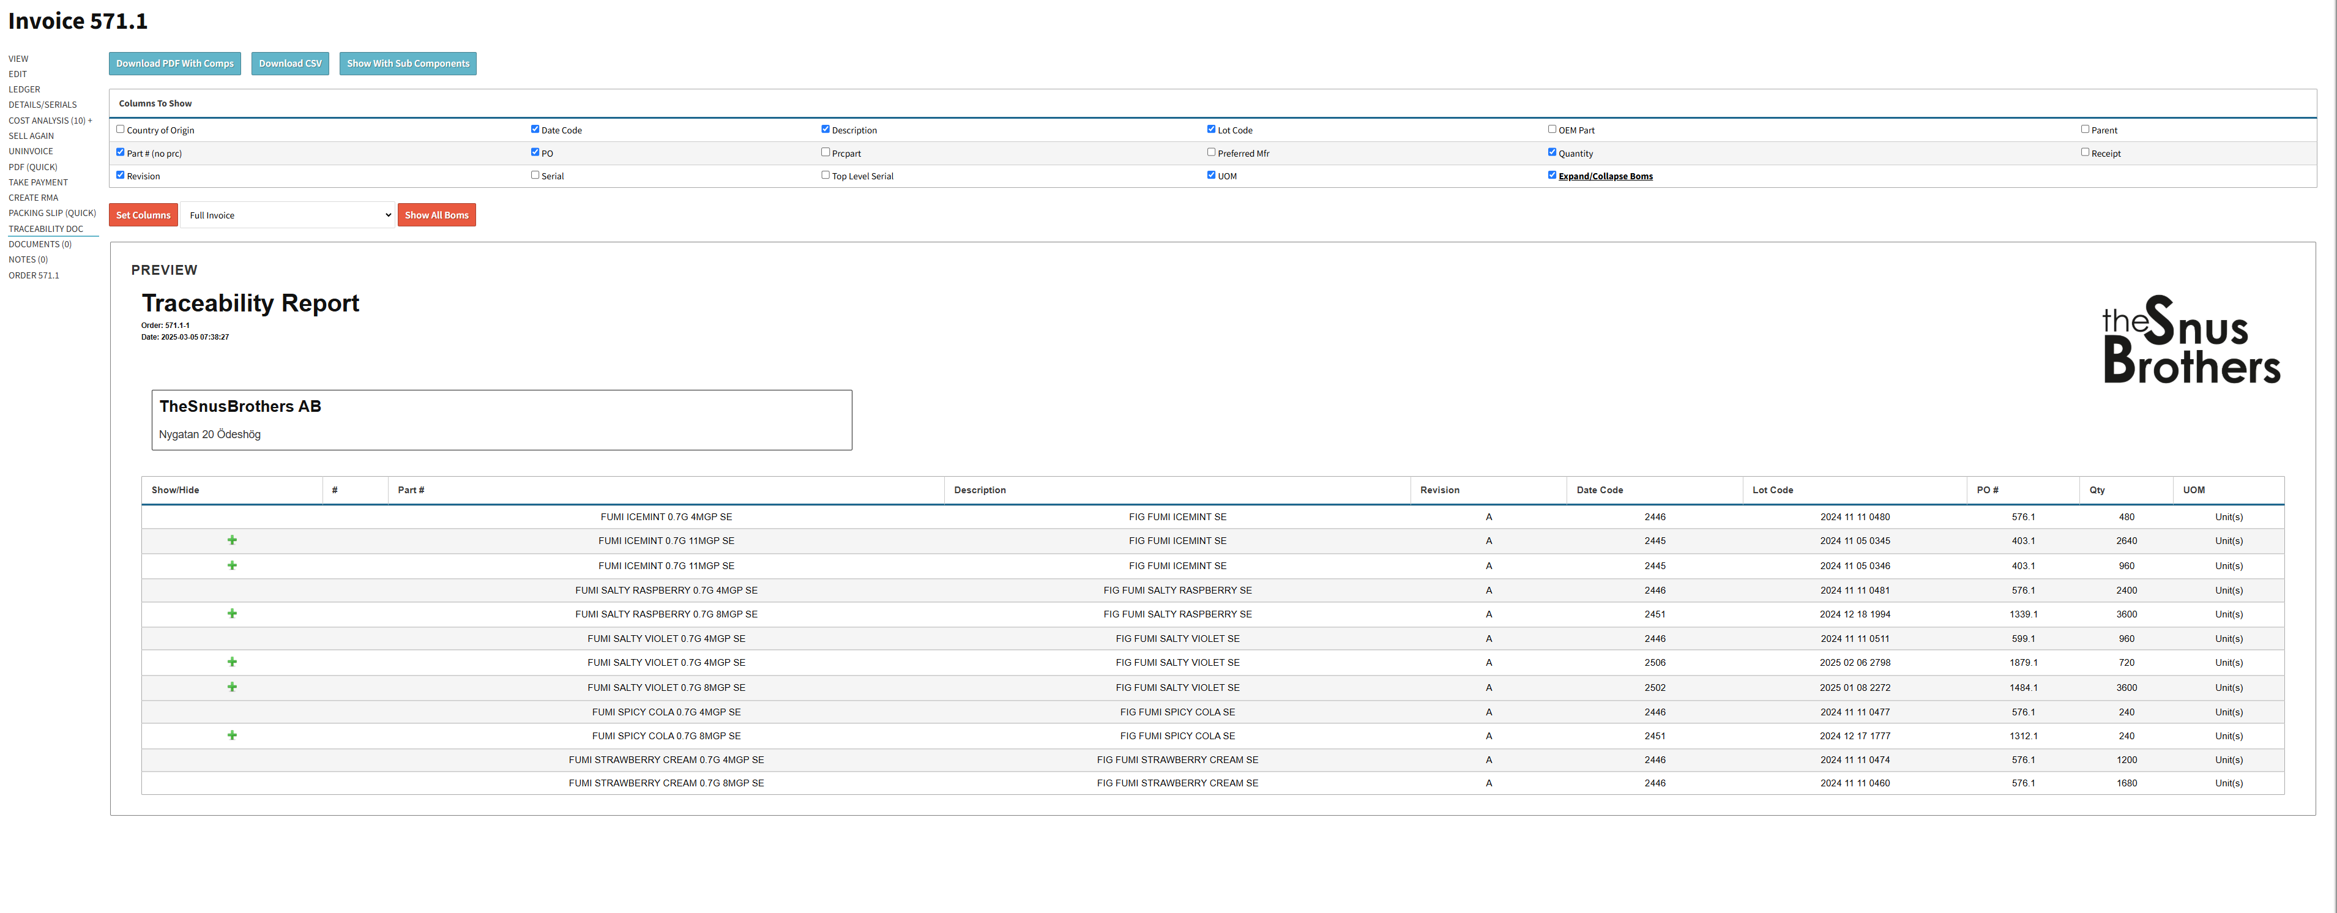Click FUMI STRAWBERRY CREAM 0.7G 8MGP SE
This screenshot has width=2337, height=913.
(x=666, y=783)
